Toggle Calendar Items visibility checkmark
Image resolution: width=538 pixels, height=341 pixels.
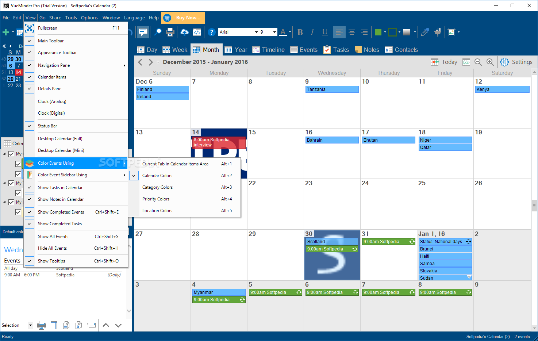(x=30, y=77)
